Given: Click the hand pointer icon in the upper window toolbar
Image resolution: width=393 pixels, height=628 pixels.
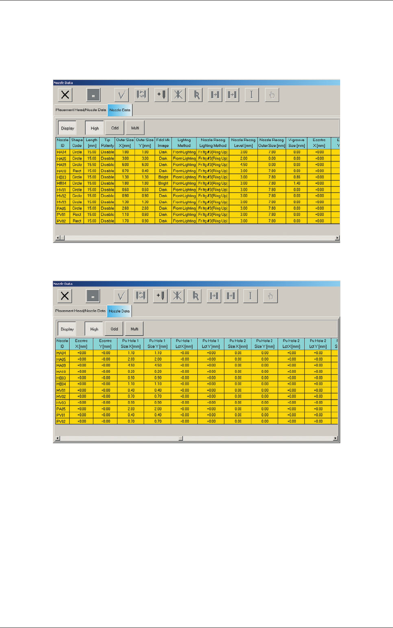Looking at the screenshot, I should pos(272,95).
